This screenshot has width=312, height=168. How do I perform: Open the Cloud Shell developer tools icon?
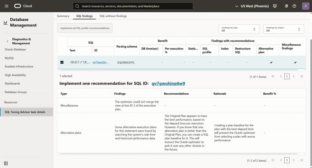point(275,6)
